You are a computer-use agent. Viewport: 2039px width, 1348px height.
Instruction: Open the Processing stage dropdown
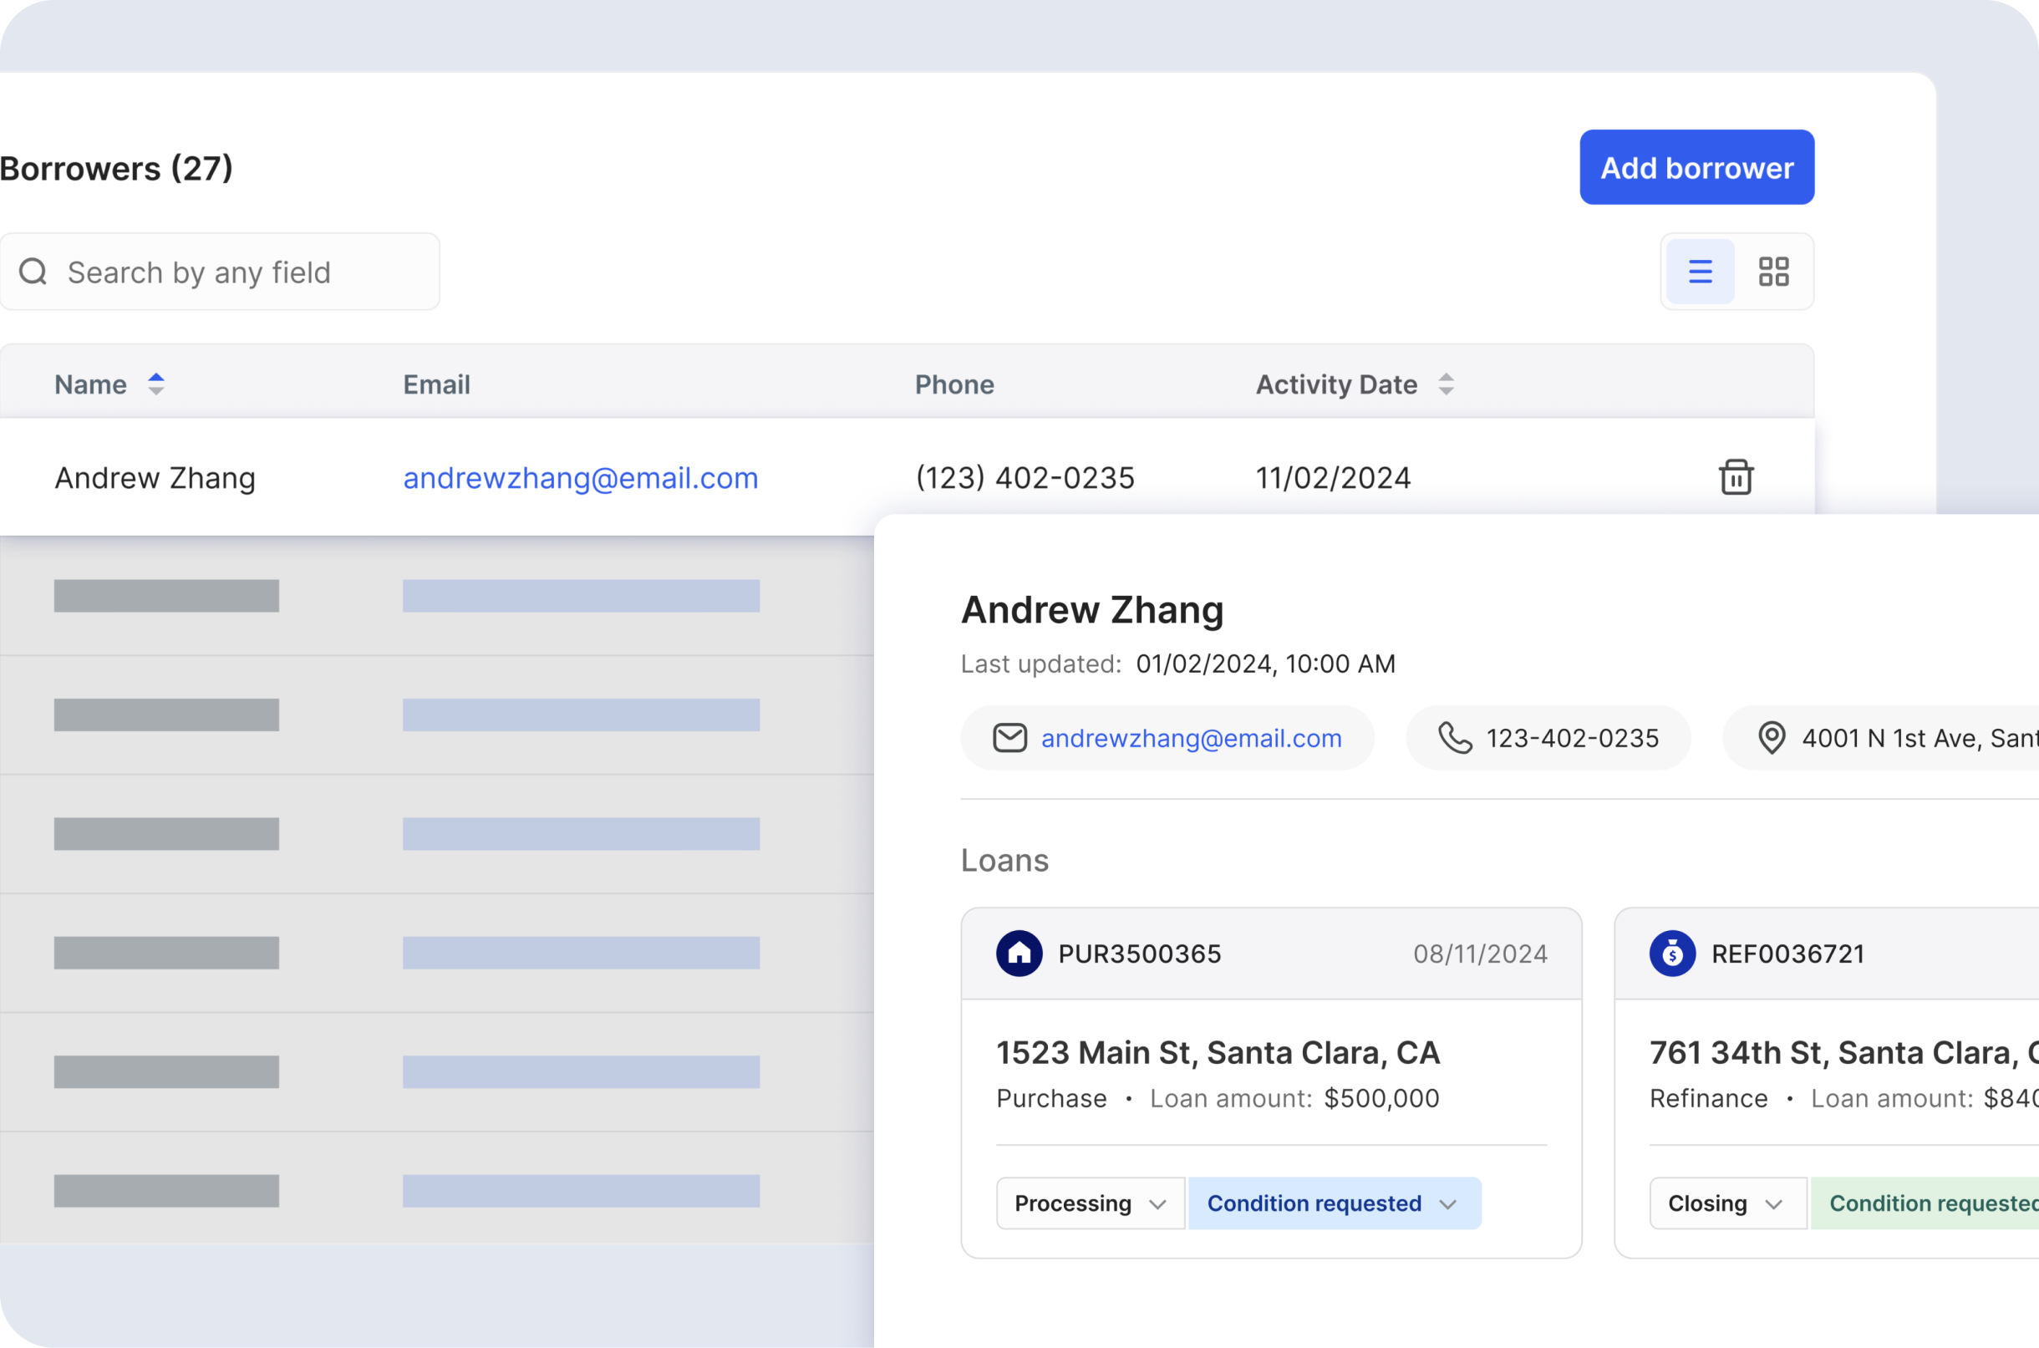click(1089, 1203)
